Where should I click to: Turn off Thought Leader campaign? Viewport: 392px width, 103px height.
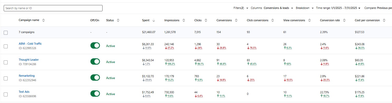tap(95, 62)
